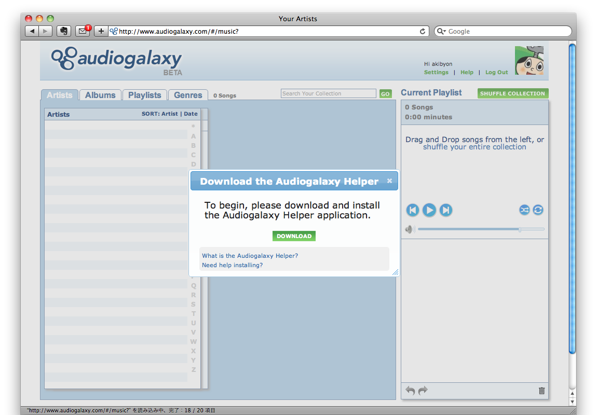Toggle repeat mode icon in the player

[x=538, y=210]
